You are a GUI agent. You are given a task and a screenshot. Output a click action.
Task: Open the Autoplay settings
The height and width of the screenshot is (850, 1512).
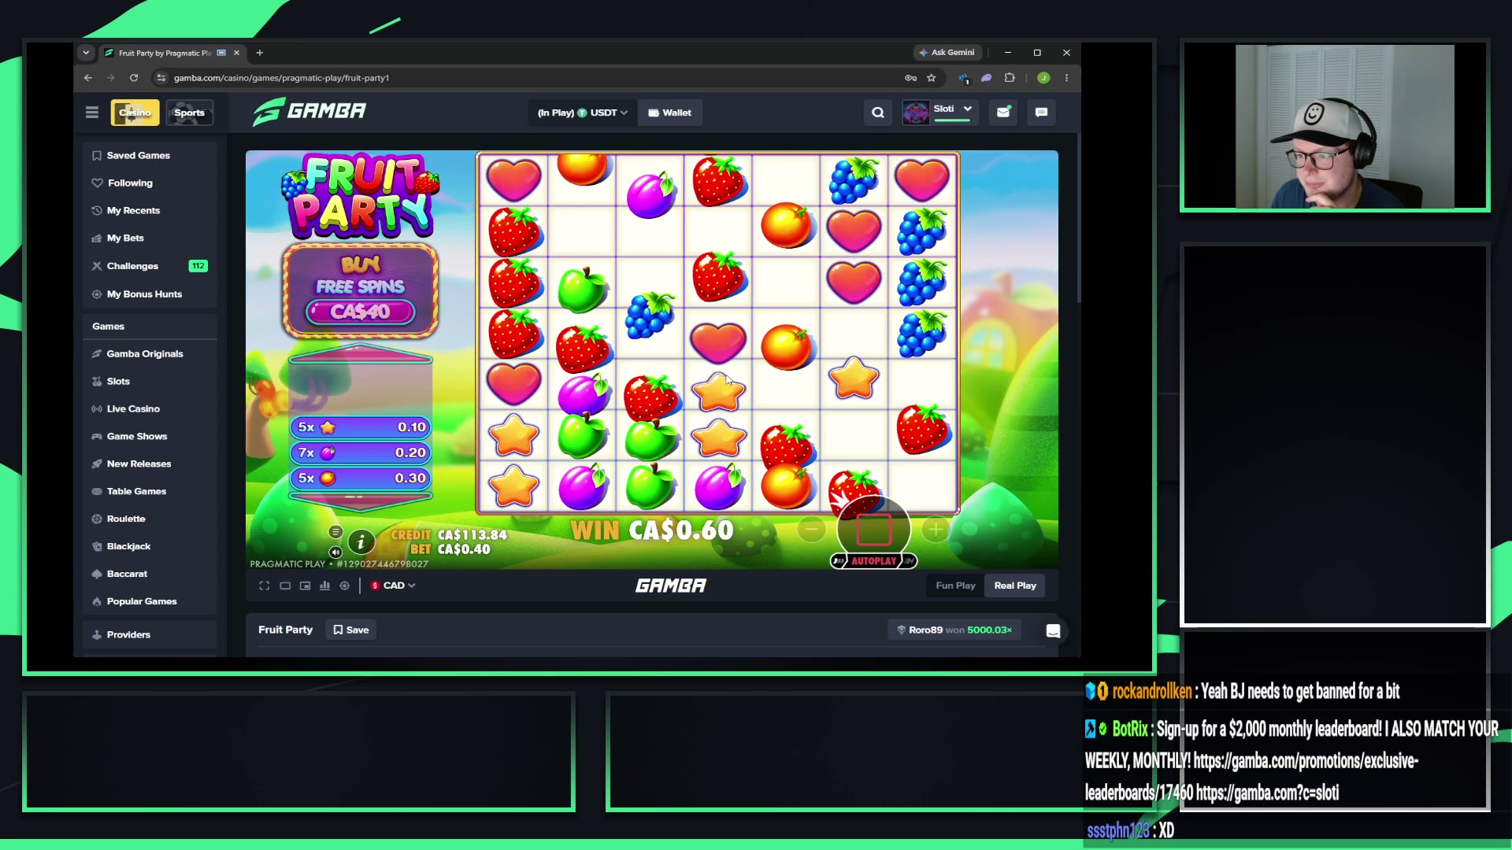[873, 561]
